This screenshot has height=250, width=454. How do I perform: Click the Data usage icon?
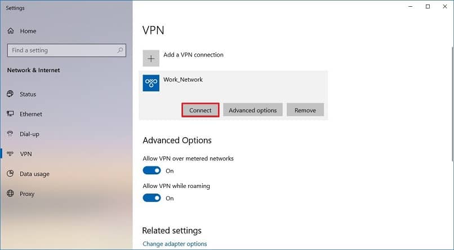click(11, 174)
